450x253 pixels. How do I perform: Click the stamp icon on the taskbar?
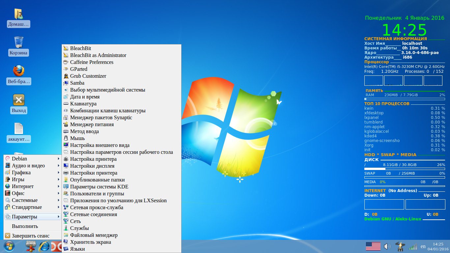point(30,246)
